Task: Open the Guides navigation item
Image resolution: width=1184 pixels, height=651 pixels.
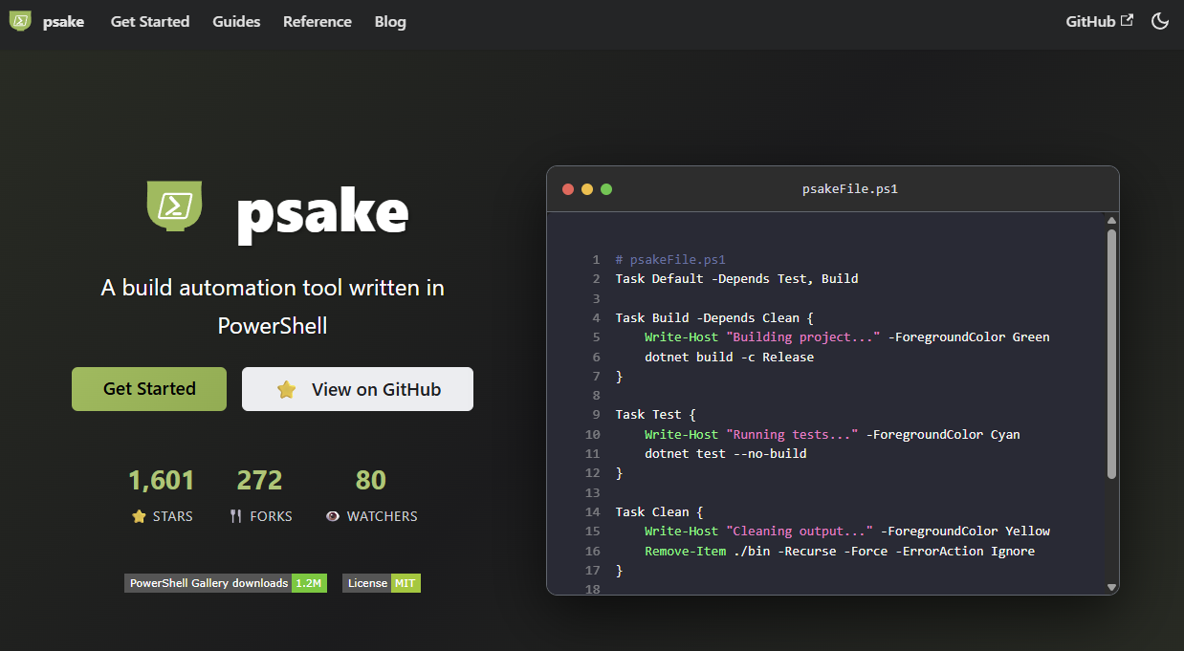Action: point(236,21)
